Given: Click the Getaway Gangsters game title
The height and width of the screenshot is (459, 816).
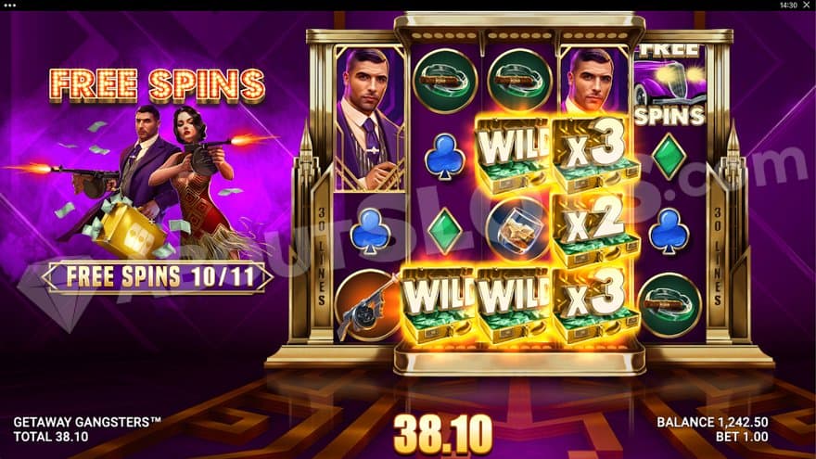Looking at the screenshot, I should point(87,422).
